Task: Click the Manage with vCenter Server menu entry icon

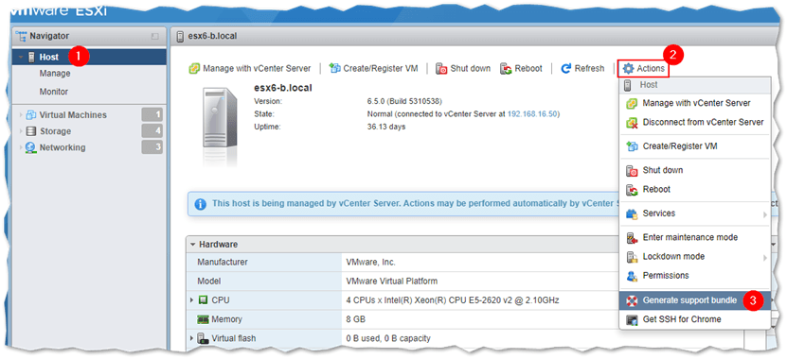Action: click(633, 103)
